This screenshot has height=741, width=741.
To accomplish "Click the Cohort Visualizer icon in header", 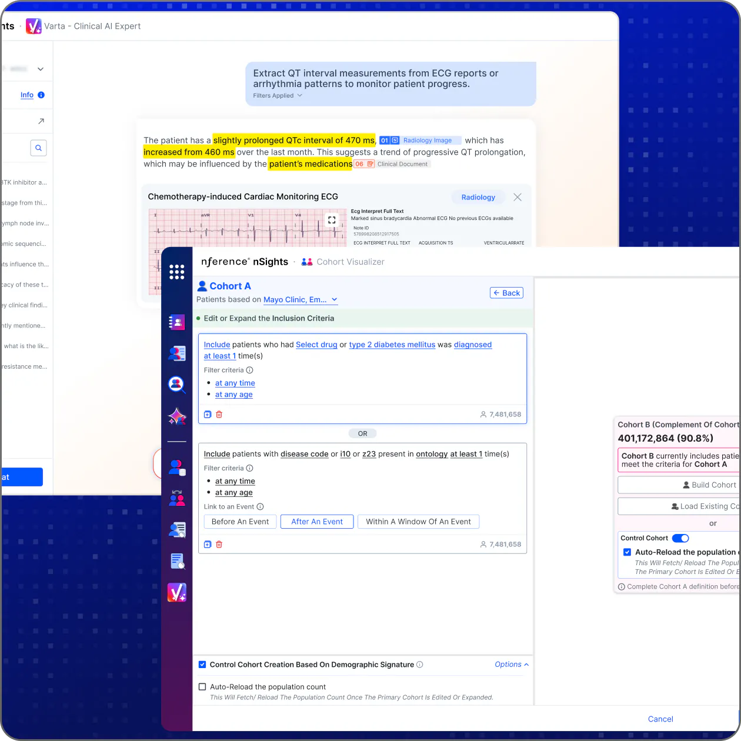I will 307,262.
